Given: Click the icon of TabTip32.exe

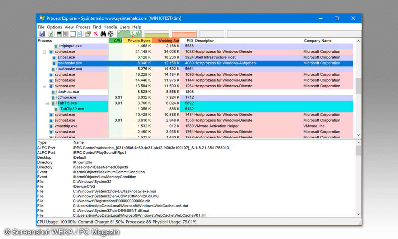Looking at the screenshot, I should pos(57,109).
